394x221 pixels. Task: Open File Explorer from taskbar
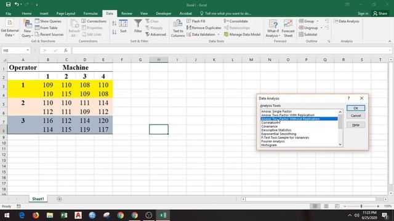click(50, 215)
